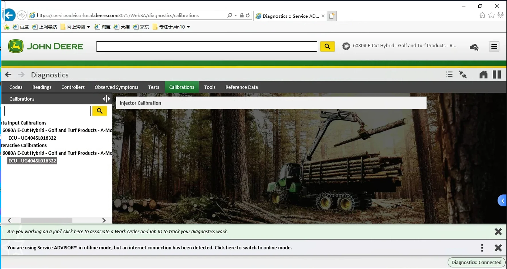Click the offline mode notice to switch online
Viewport: 507px width, 269px height.
click(150, 248)
